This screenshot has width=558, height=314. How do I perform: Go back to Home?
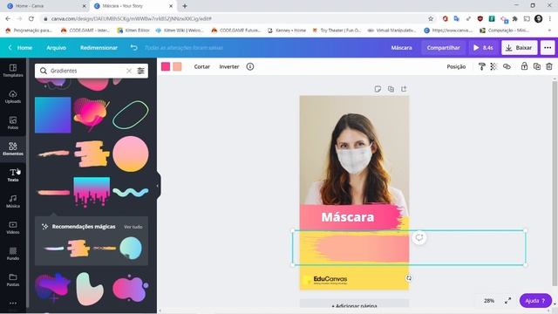pyautogui.click(x=21, y=48)
